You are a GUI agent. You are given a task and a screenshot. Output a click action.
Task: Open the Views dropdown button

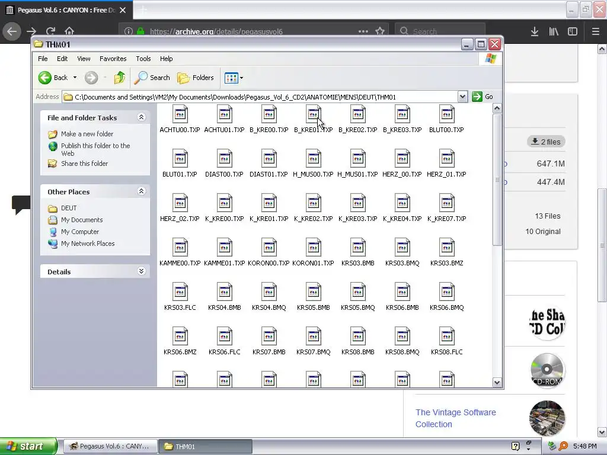coord(234,78)
